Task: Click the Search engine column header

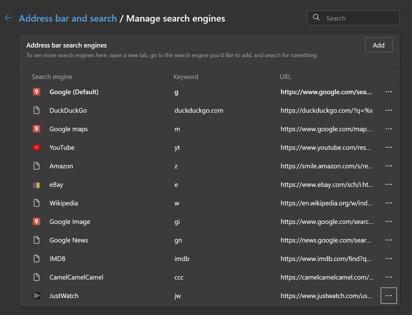Action: (x=52, y=77)
